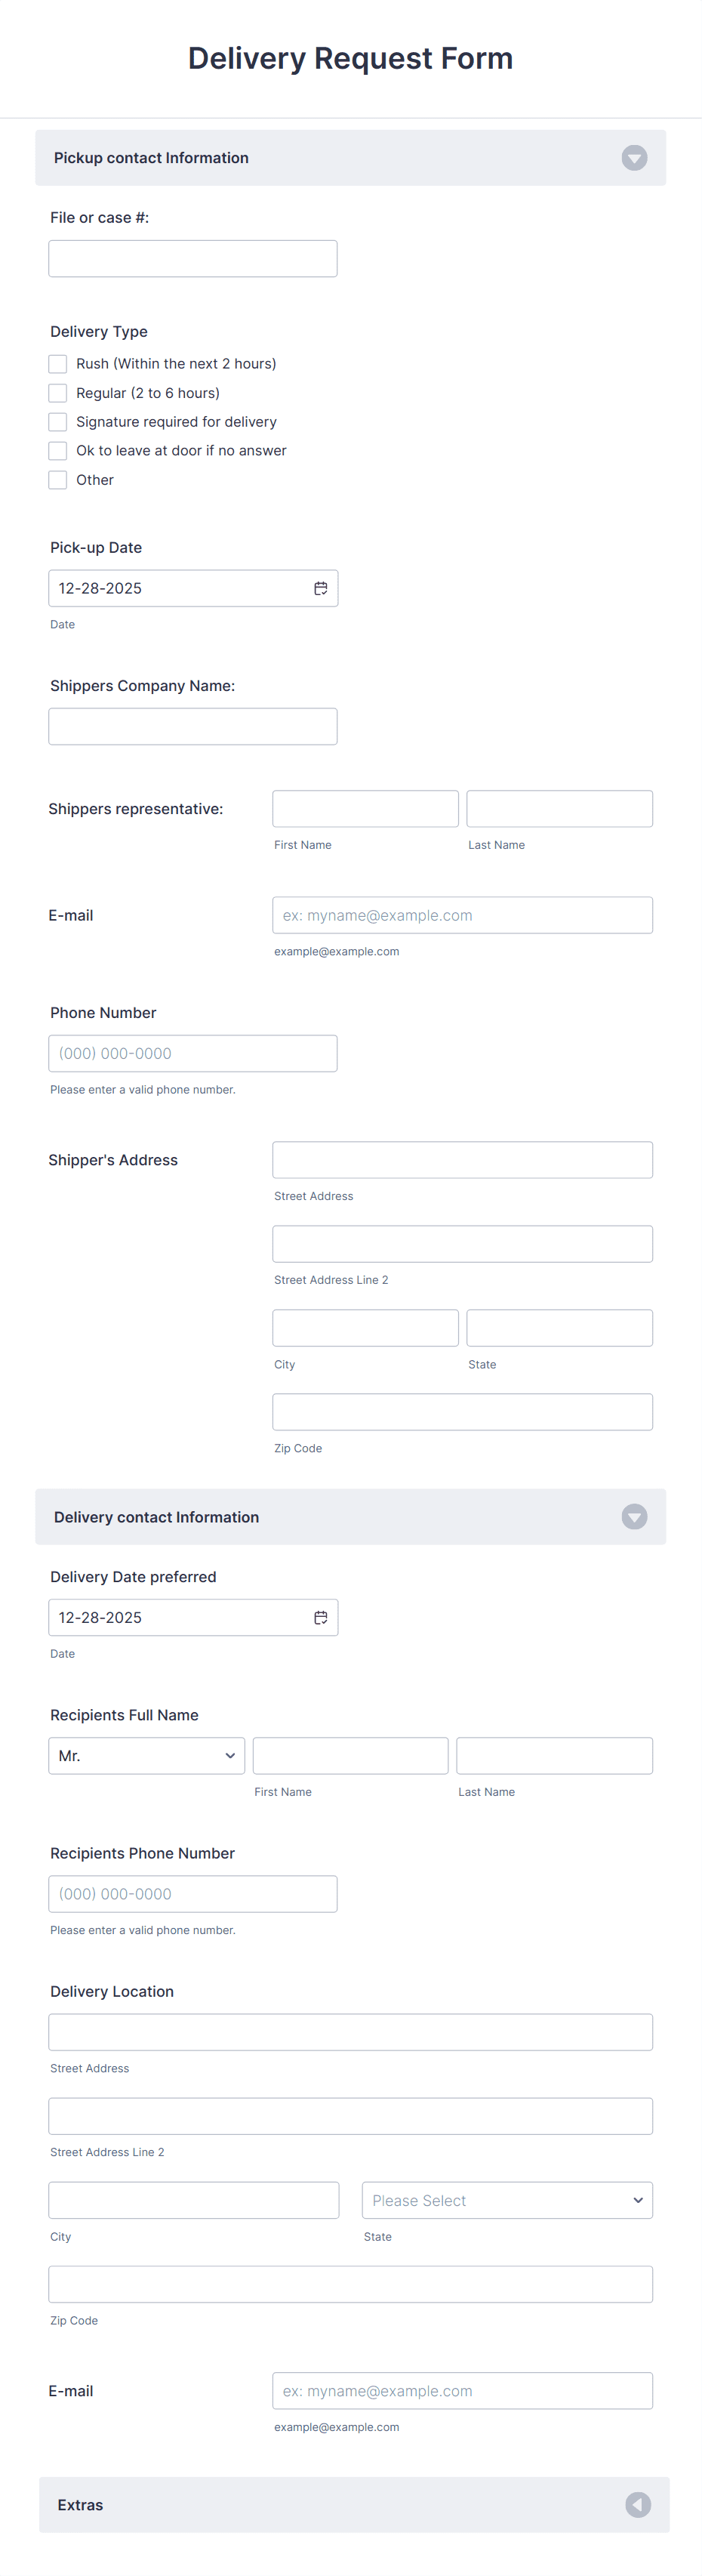The image size is (702, 2576).
Task: Enable Signature required for delivery
Action: (57, 421)
